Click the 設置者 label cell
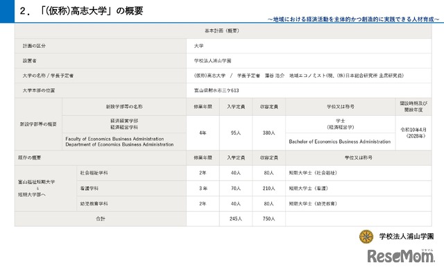 101,60
